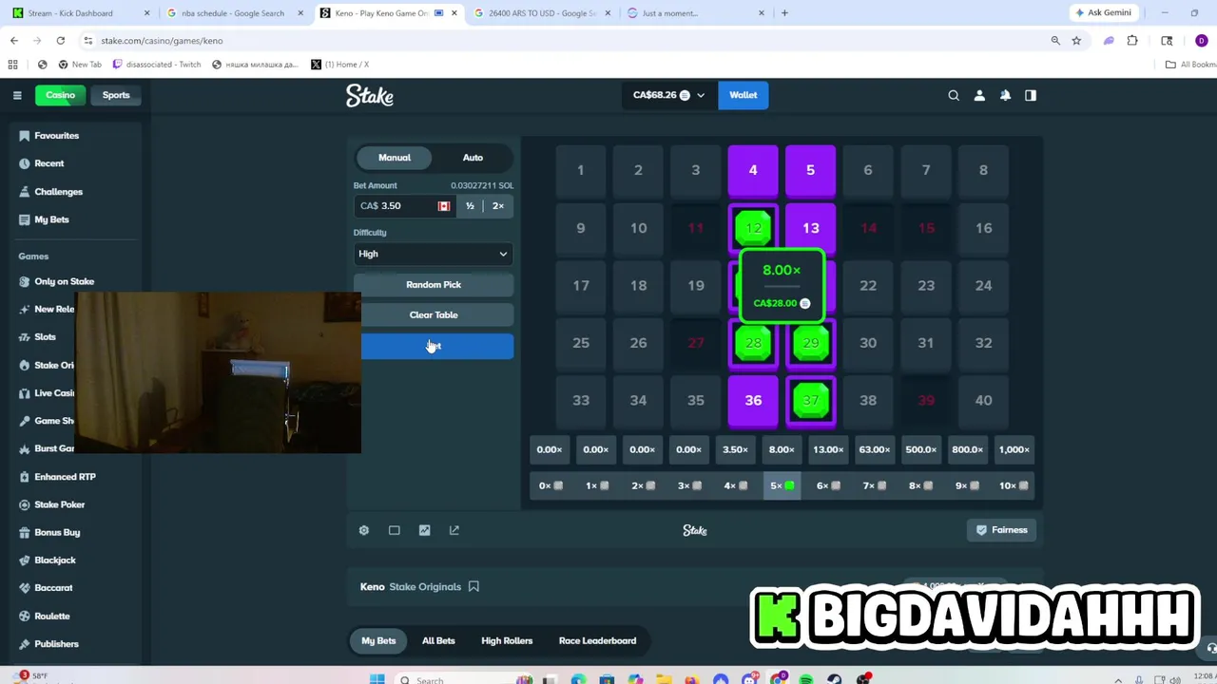Deselect Keno tile 36
The width and height of the screenshot is (1217, 684).
coord(753,400)
